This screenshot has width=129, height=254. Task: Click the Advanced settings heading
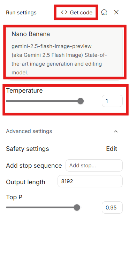[x=29, y=131]
